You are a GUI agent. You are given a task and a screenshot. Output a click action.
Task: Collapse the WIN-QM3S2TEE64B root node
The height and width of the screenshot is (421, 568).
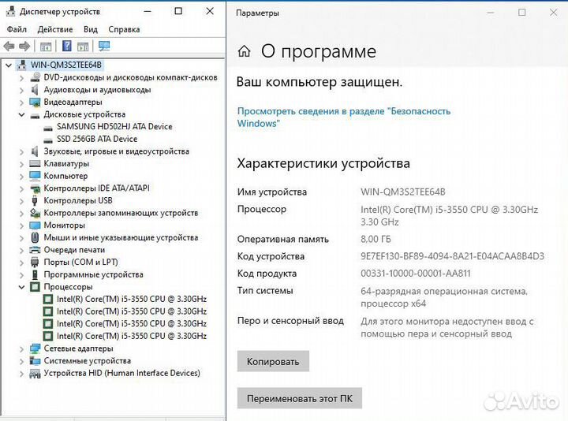(x=9, y=65)
